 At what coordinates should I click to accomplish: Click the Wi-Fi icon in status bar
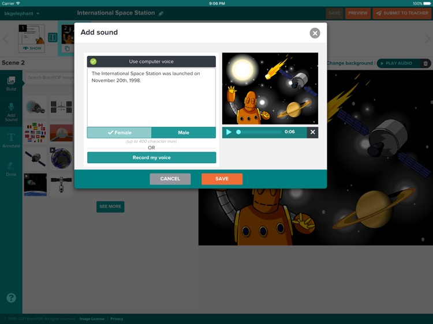pos(18,3)
